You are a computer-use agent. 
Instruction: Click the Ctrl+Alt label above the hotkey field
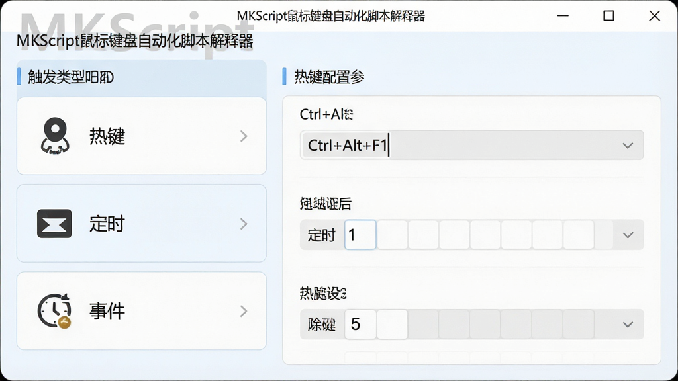click(x=326, y=114)
